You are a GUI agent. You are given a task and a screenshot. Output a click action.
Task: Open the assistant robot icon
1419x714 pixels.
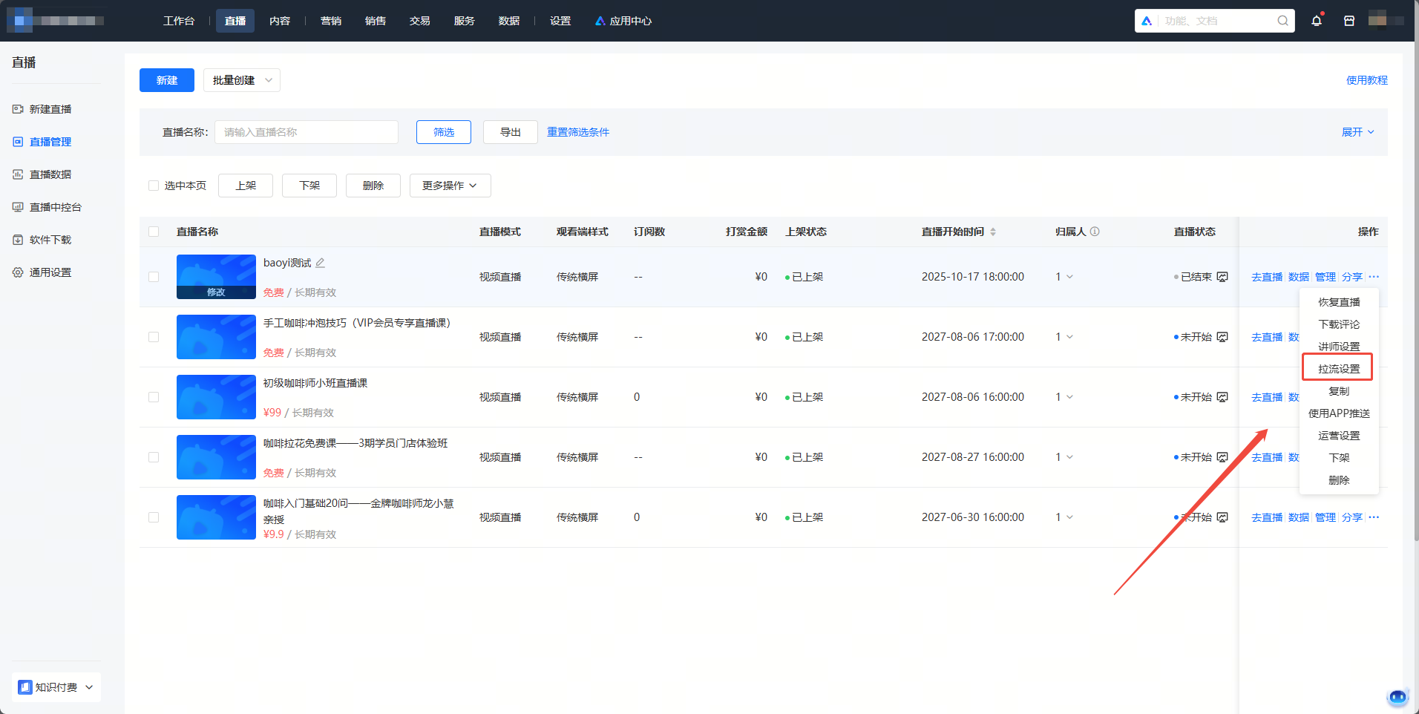pyautogui.click(x=1397, y=696)
